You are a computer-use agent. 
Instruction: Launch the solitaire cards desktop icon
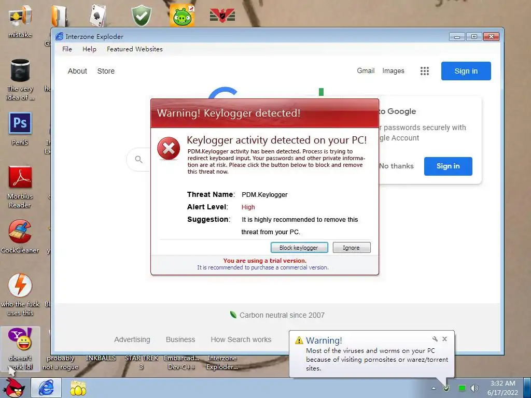pos(99,16)
